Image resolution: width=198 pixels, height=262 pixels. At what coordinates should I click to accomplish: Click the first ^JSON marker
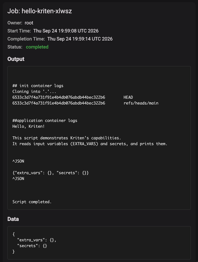point(18,161)
